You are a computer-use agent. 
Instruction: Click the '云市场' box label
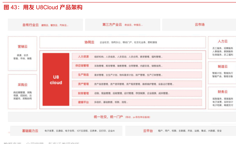(x=200, y=24)
